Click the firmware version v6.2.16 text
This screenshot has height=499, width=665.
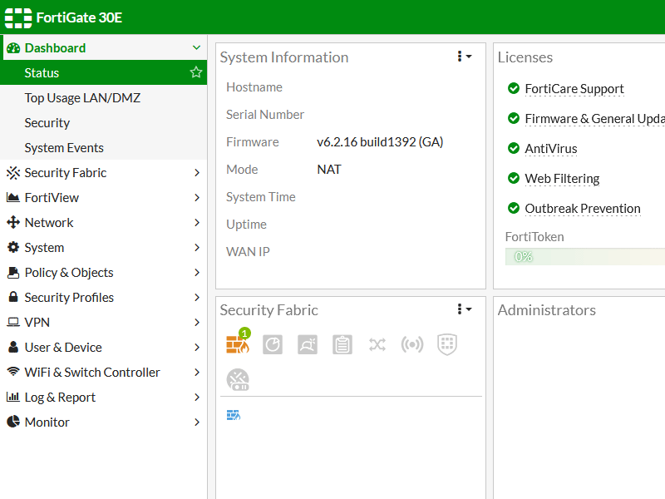tap(380, 142)
